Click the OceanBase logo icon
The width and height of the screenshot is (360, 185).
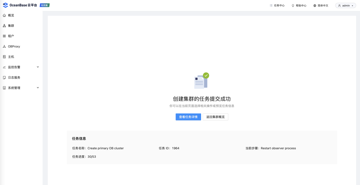[5, 5]
